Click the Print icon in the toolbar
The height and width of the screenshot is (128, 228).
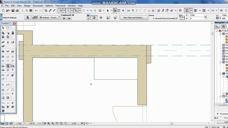pos(17,10)
